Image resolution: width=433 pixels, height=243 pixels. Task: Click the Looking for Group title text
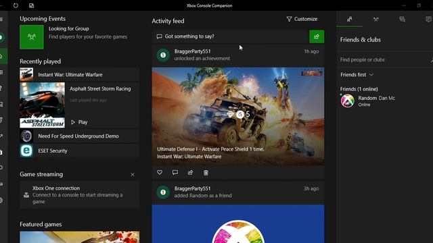click(69, 28)
